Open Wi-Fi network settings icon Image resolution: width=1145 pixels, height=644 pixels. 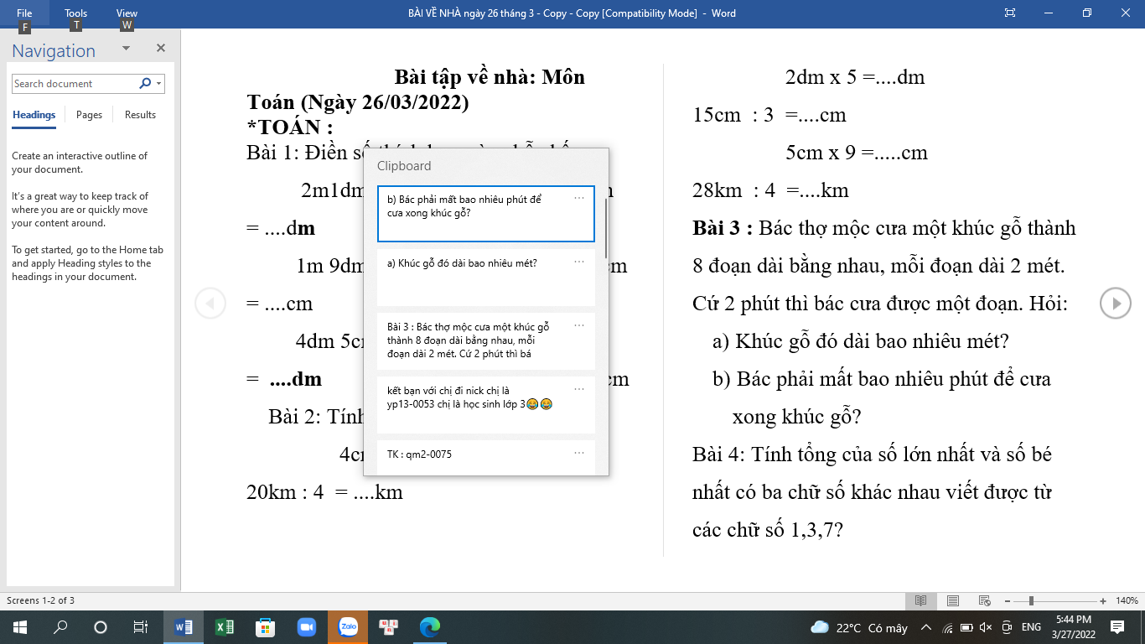(x=947, y=627)
